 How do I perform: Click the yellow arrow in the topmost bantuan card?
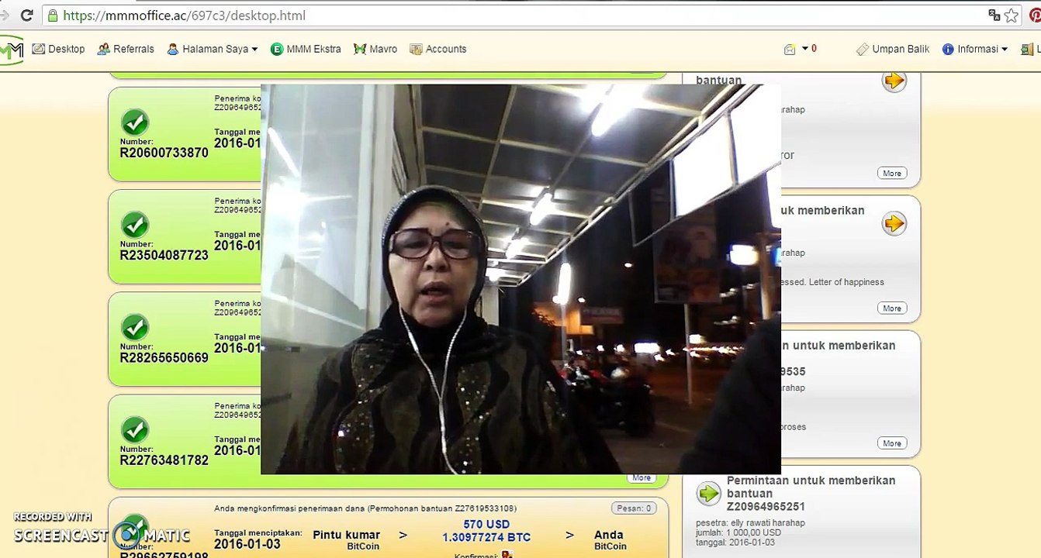tap(894, 81)
